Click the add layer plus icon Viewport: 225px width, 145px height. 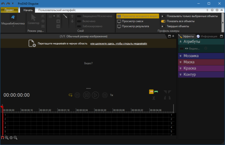(x=58, y=21)
